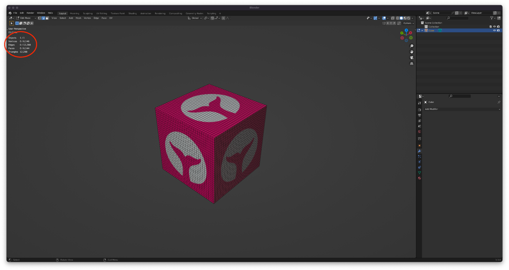Uncheck the Collection exclude checkbox
509x270 pixels.
point(490,27)
